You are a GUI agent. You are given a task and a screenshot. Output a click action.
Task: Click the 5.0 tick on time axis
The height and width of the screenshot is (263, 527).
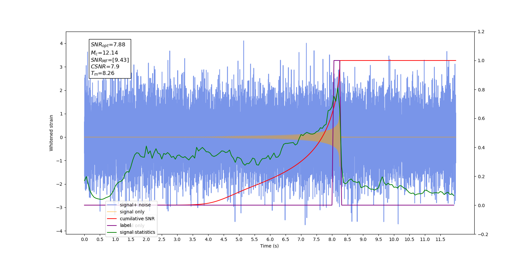pos(239,239)
